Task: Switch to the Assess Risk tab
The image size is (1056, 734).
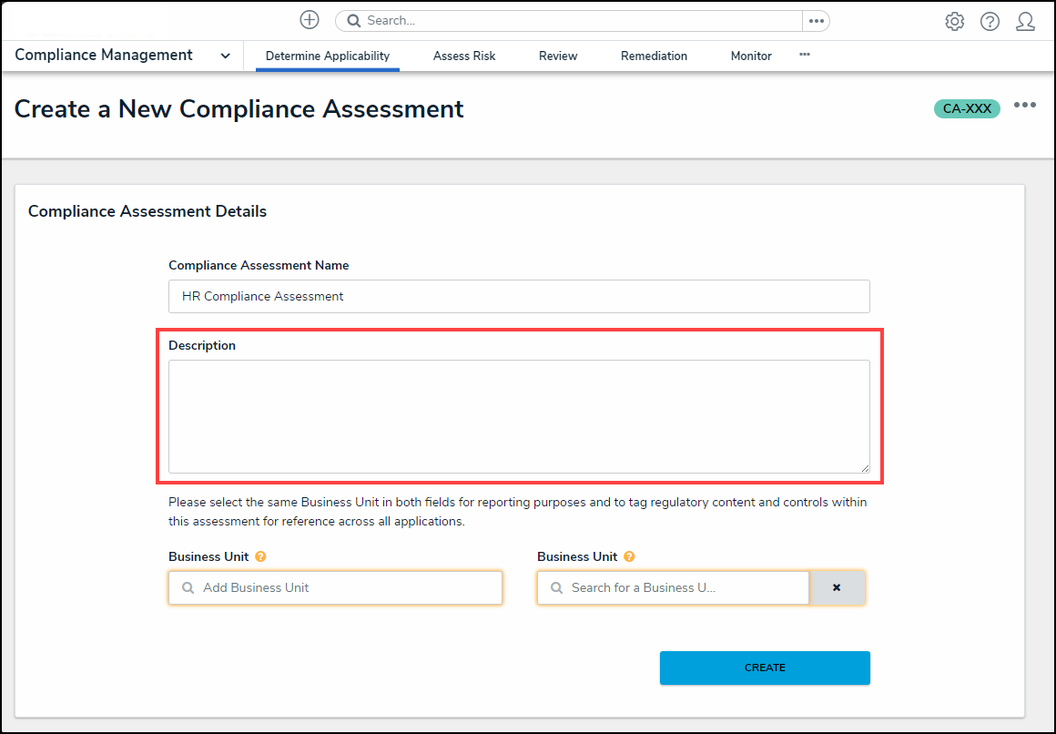Action: (464, 56)
